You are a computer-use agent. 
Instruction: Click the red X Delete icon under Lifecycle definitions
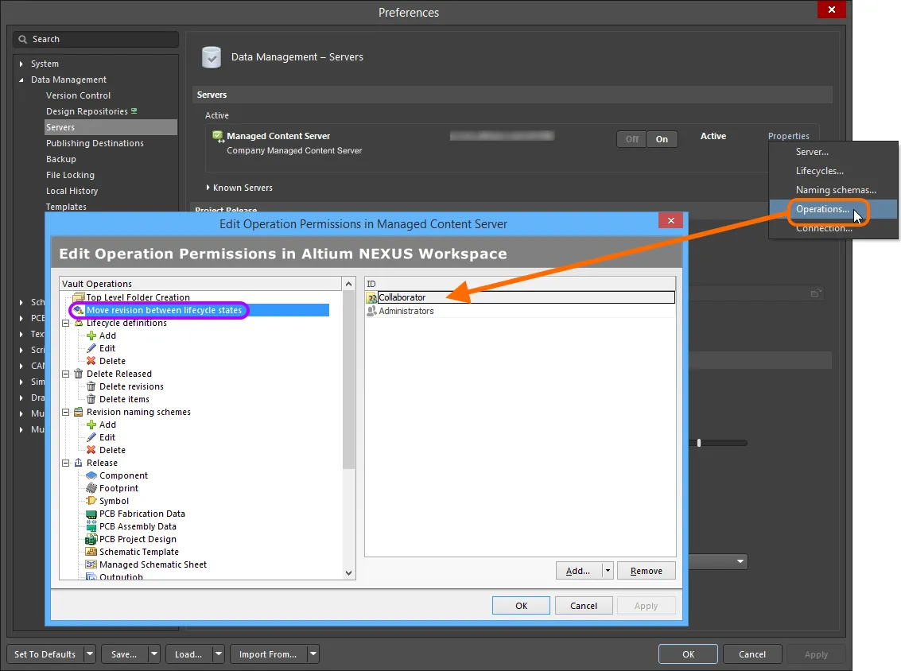coord(91,361)
